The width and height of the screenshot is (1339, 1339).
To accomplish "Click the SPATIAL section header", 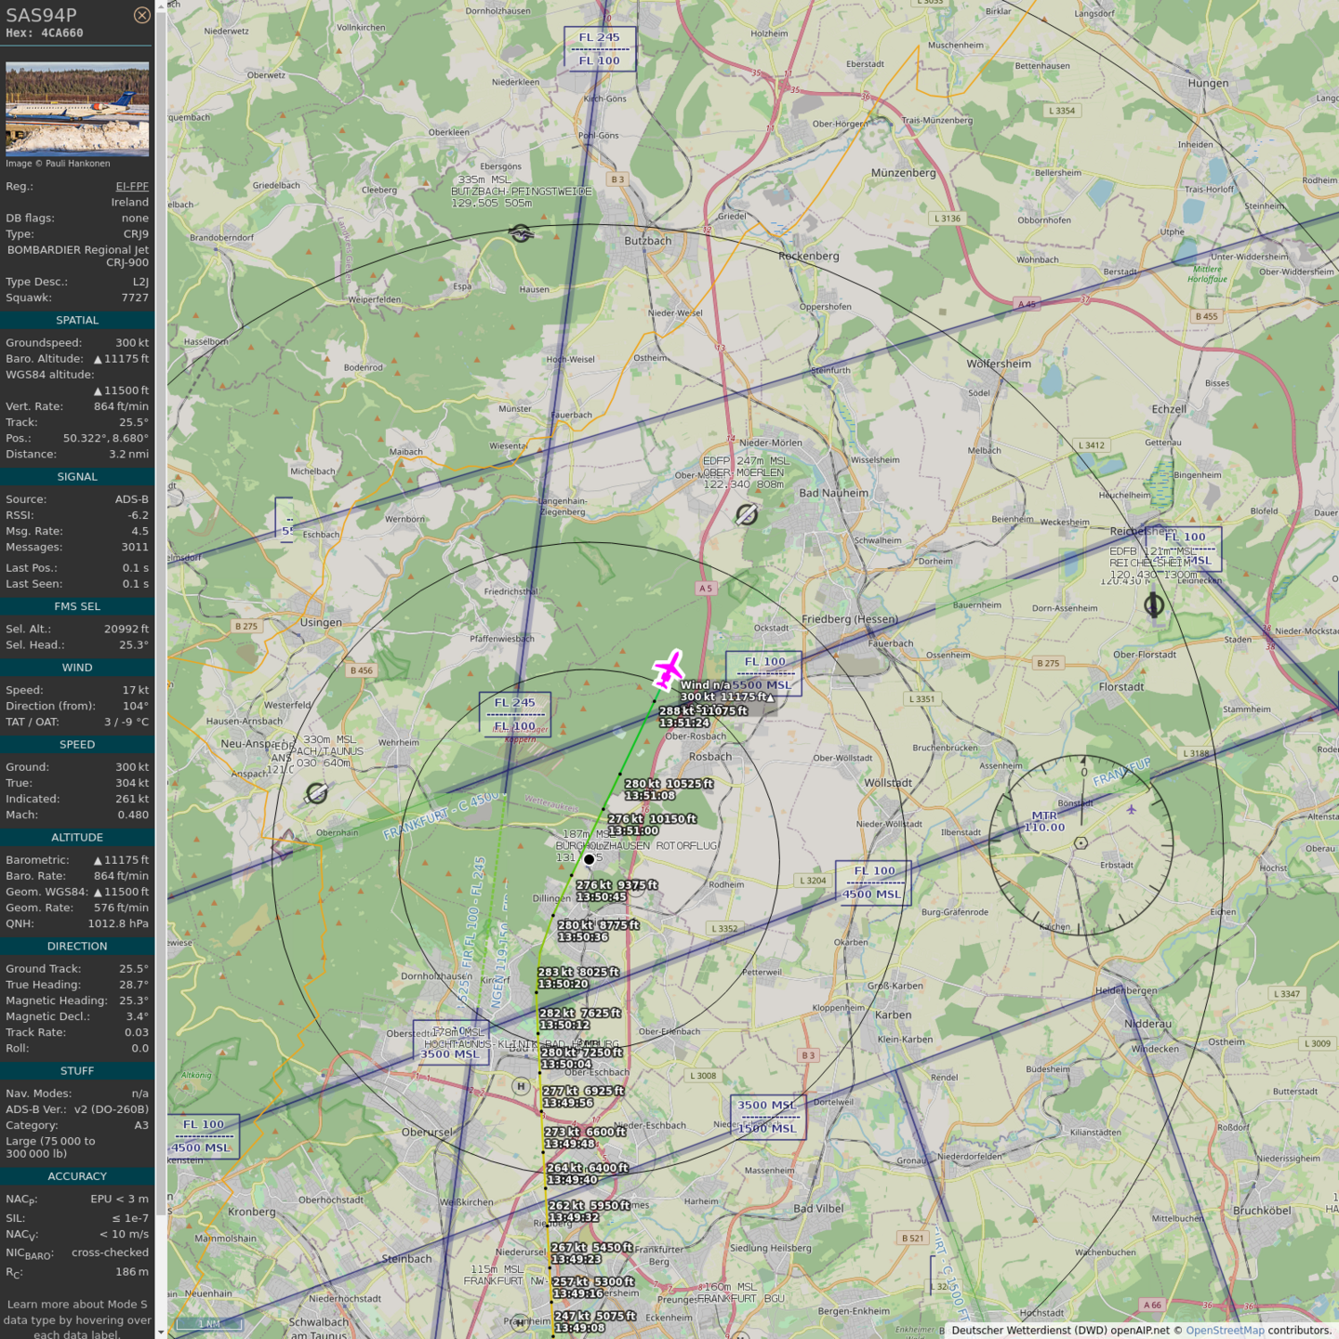I will point(77,320).
